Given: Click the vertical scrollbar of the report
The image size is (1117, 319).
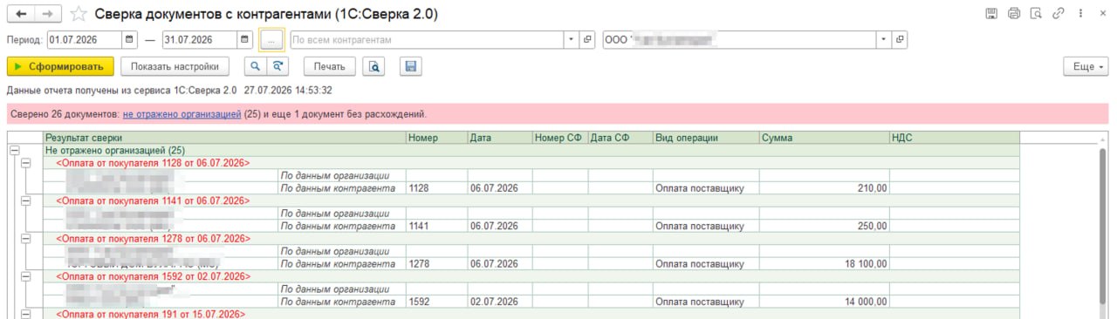Looking at the screenshot, I should (x=1103, y=227).
